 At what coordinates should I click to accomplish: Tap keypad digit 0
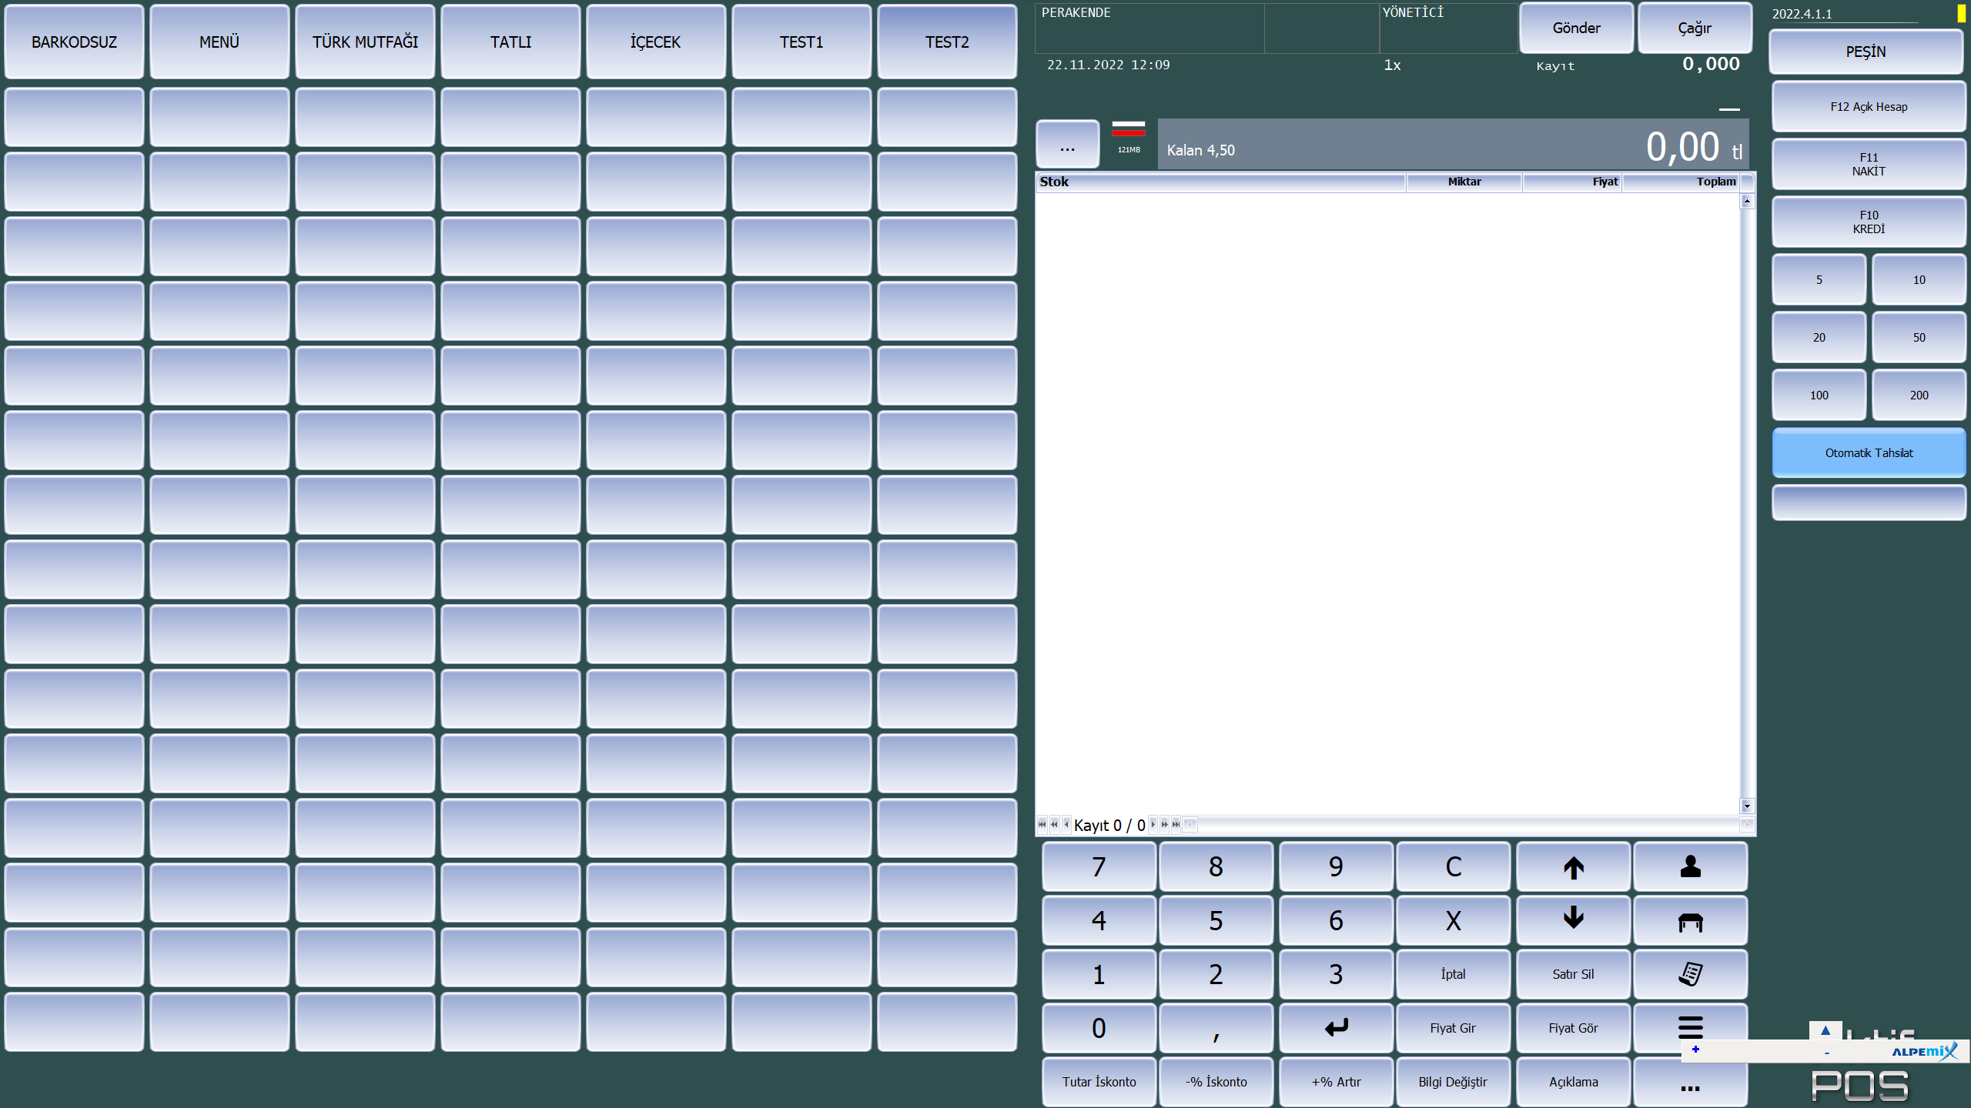[x=1099, y=1028]
